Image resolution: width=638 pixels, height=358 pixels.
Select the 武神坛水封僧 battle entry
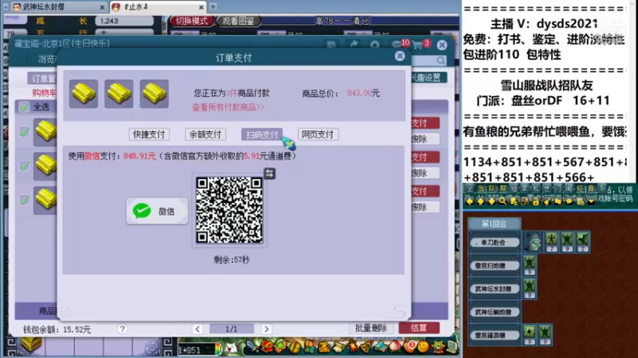click(494, 289)
